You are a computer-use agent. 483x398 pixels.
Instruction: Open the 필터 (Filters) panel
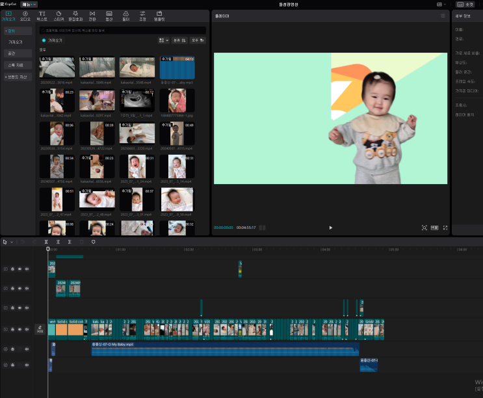(125, 16)
